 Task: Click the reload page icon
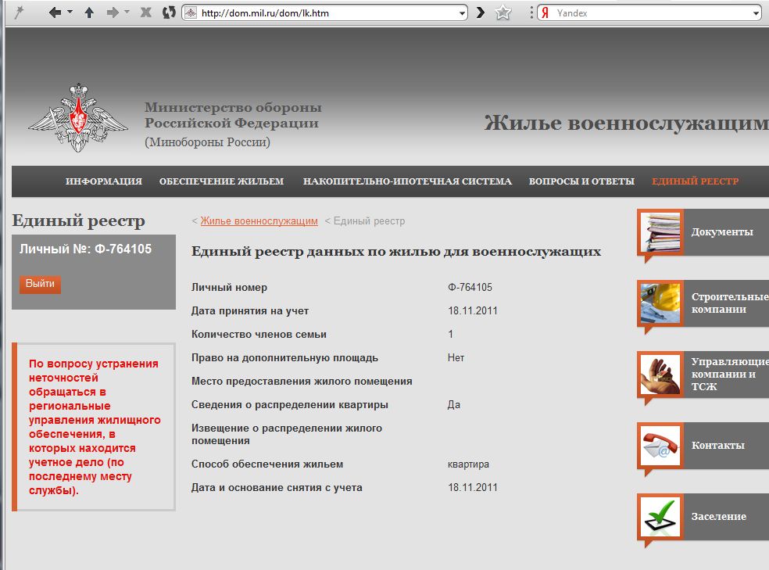[169, 13]
